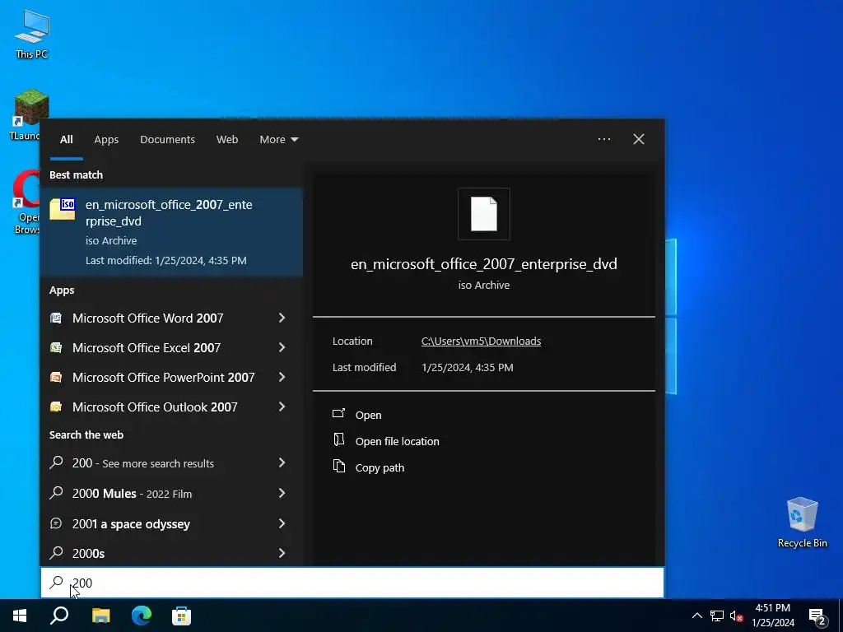Launch Microsoft Edge from the taskbar
843x632 pixels.
click(142, 616)
